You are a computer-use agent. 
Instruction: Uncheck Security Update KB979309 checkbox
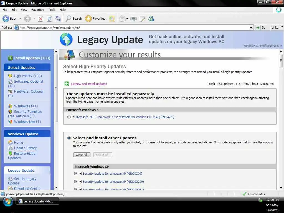[x=76, y=174]
